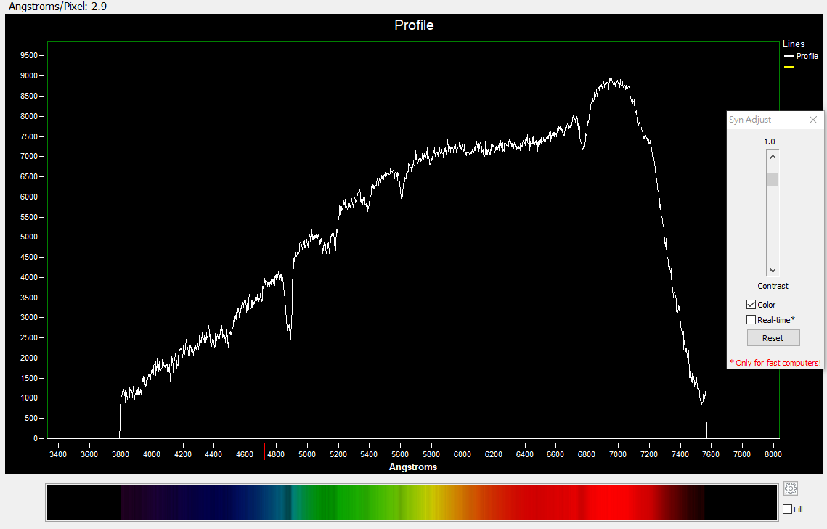Select the Profile legend label
This screenshot has width=827, height=529.
pos(807,57)
